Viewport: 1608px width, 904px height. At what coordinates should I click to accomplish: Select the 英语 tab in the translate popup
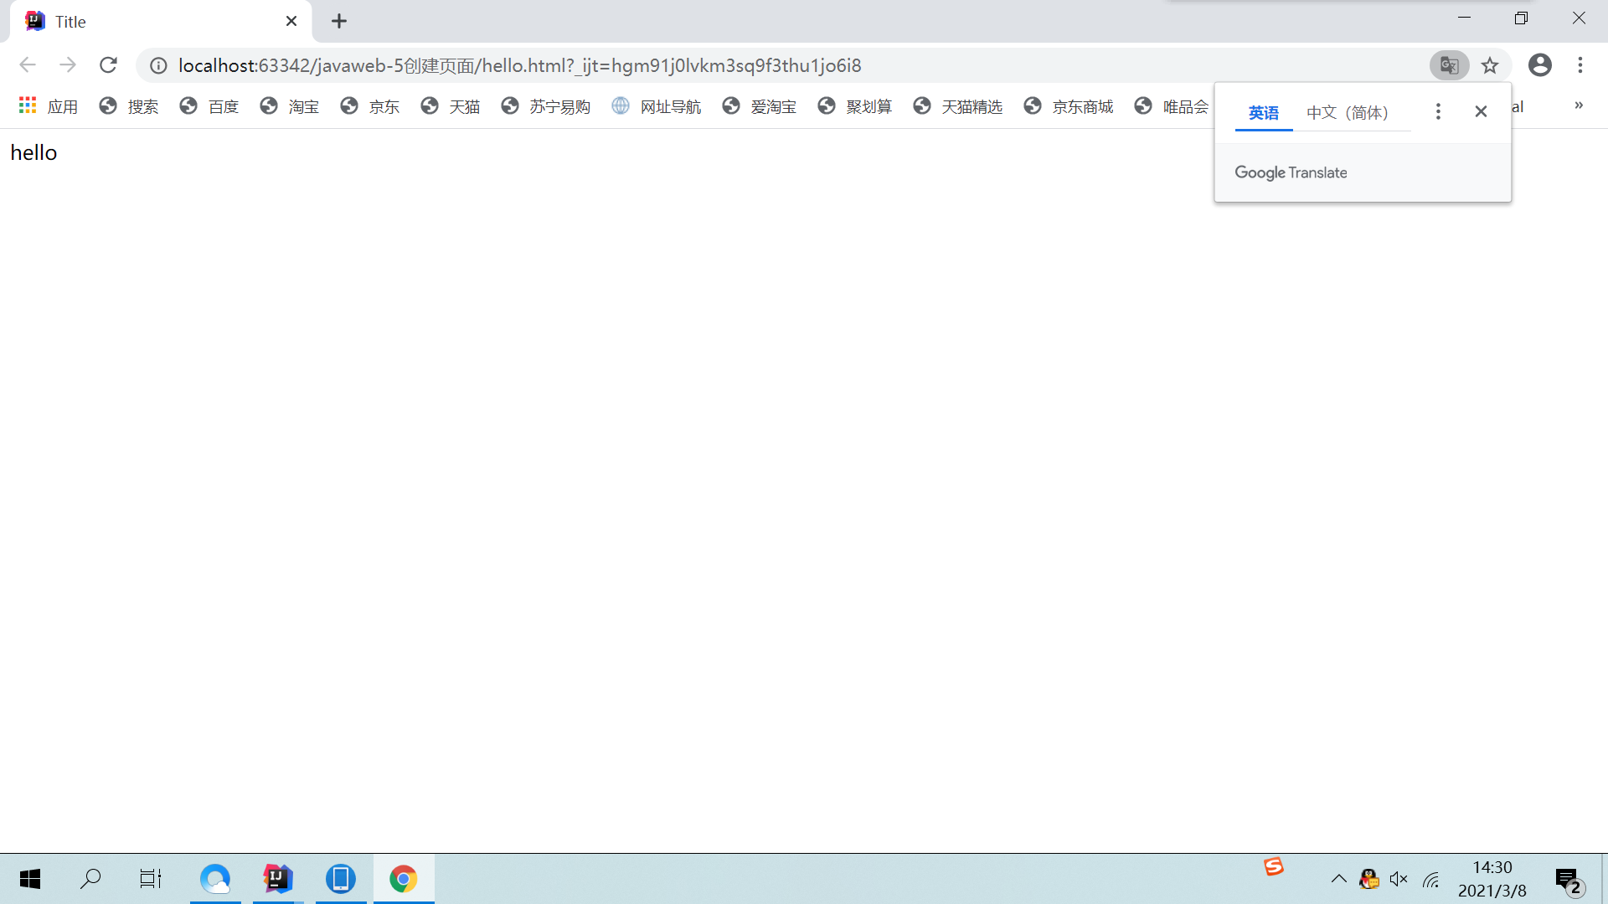tap(1263, 112)
